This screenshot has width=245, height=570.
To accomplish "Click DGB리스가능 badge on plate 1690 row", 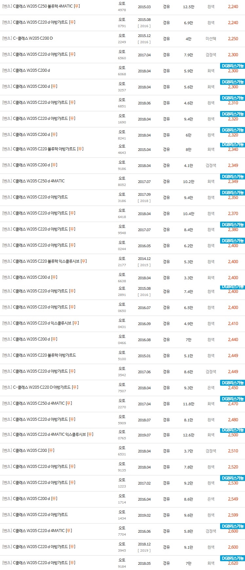I will coord(233,114).
